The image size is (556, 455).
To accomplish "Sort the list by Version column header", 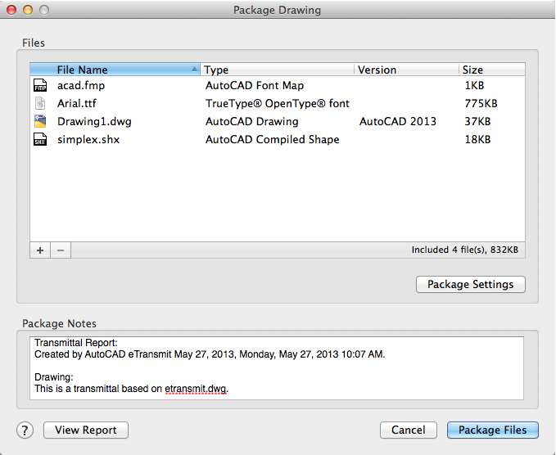I will (x=405, y=70).
